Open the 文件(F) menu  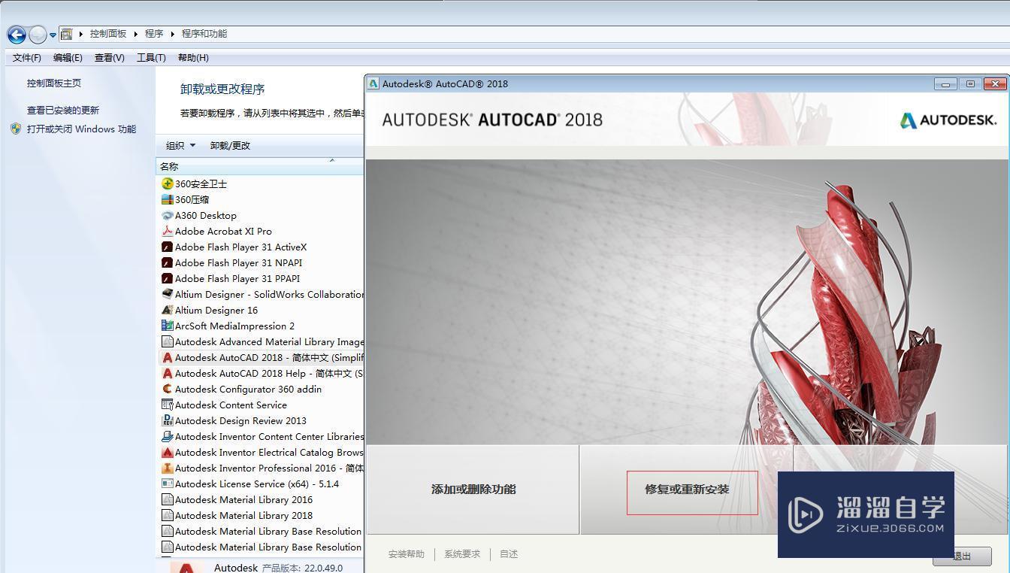coord(27,57)
